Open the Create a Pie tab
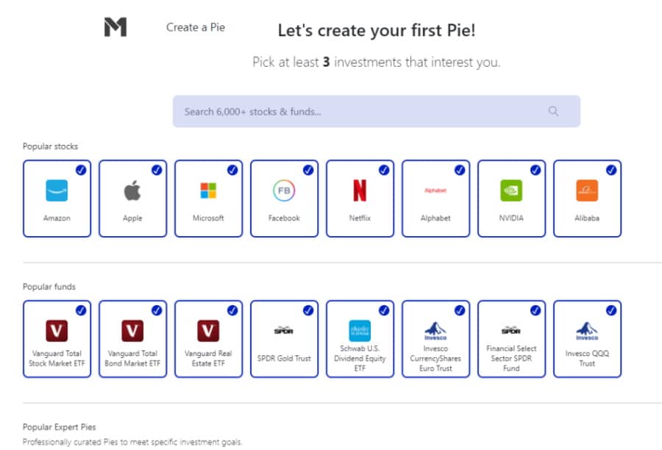This screenshot has width=662, height=450. pos(196,27)
